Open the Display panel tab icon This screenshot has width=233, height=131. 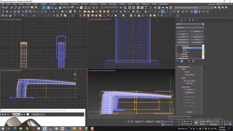tap(193, 20)
